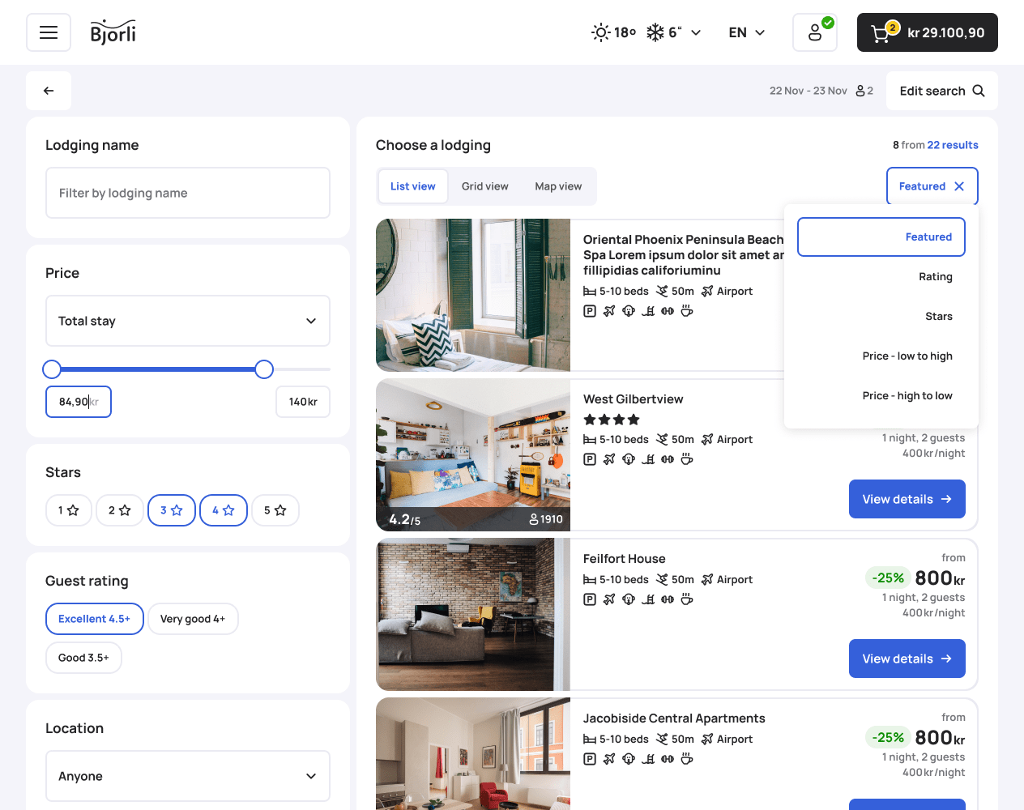Viewport: 1024px width, 810px height.
Task: Expand the Total stay price dropdown
Action: [188, 321]
